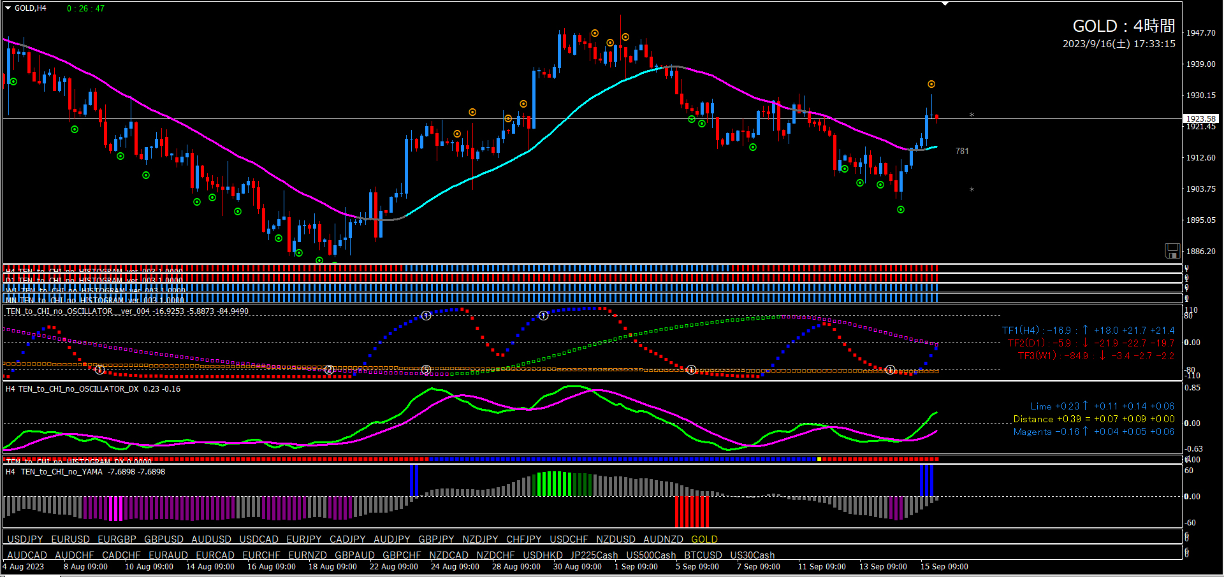
Task: Click the '22 Aug 09:00' time axis label
Action: [x=394, y=567]
